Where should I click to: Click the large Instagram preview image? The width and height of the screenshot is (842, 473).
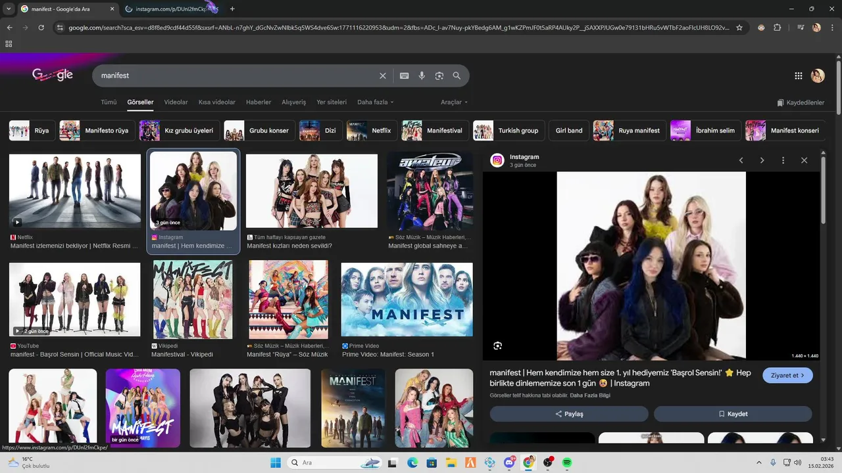(x=651, y=266)
